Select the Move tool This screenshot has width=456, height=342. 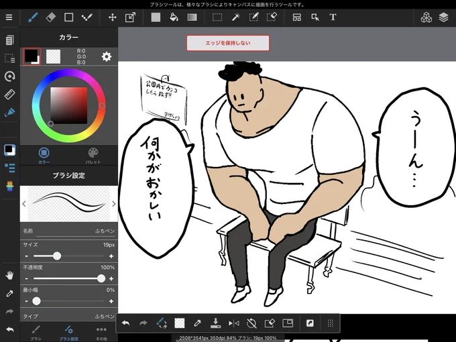(x=113, y=17)
